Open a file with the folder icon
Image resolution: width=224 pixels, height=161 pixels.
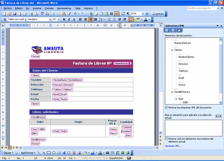click(10, 14)
